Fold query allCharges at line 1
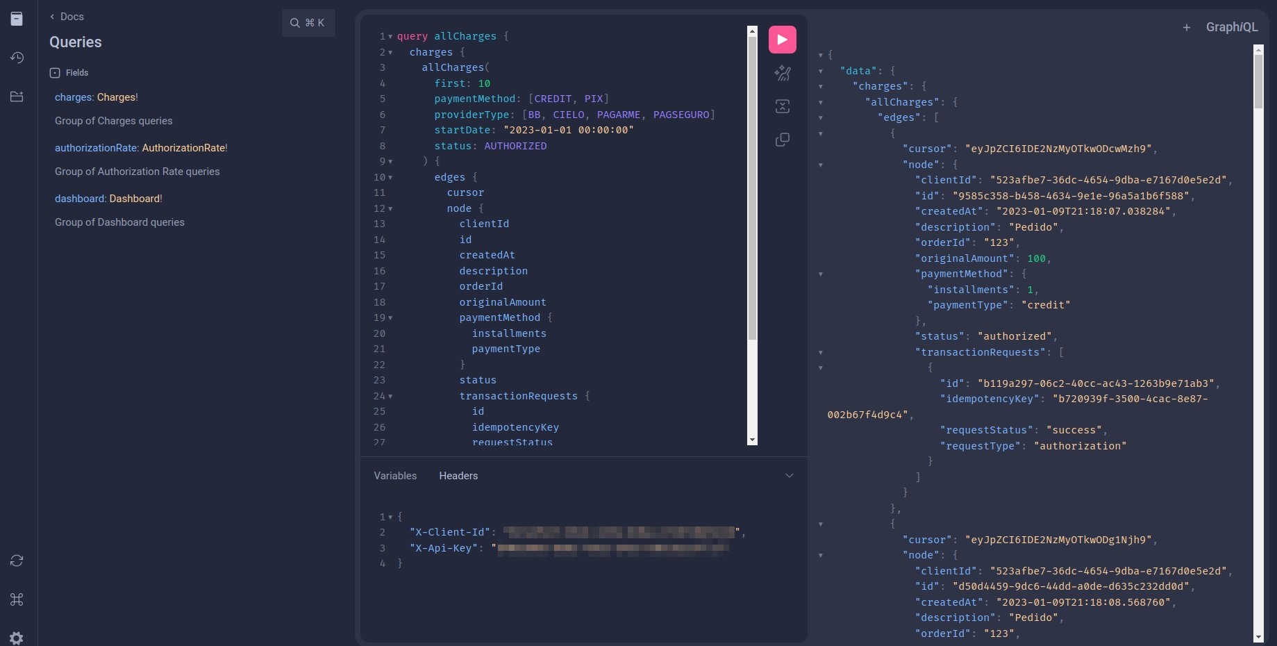Viewport: 1277px width, 646px height. 390,37
